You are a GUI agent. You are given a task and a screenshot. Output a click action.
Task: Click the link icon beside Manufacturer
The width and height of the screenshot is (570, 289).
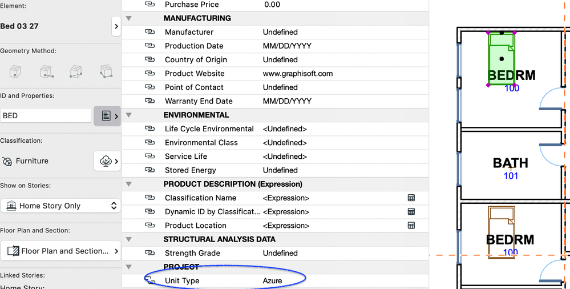[x=150, y=33]
